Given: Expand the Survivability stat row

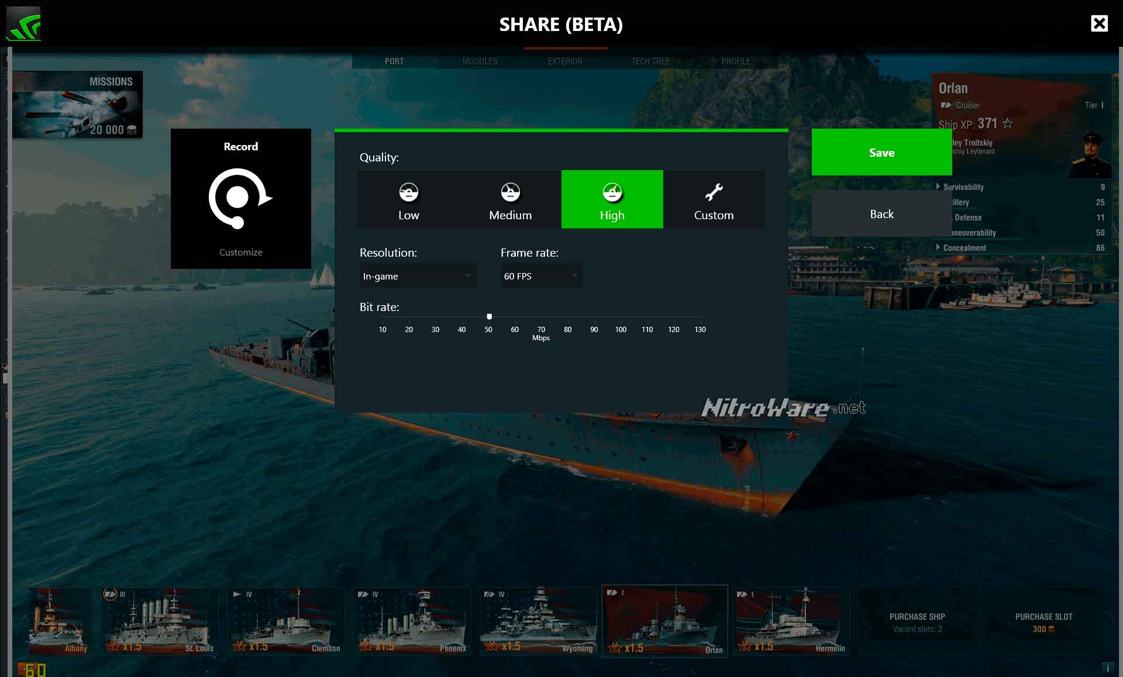Looking at the screenshot, I should point(1021,187).
